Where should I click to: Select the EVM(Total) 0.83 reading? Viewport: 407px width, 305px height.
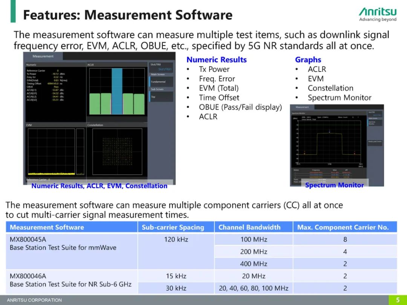47,81
